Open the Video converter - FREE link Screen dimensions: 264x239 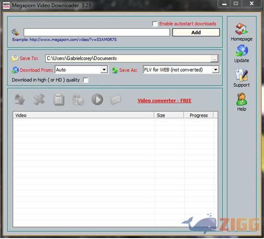[165, 101]
